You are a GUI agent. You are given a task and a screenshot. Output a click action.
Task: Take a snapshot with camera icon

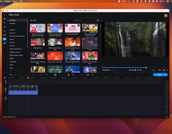click(x=164, y=70)
